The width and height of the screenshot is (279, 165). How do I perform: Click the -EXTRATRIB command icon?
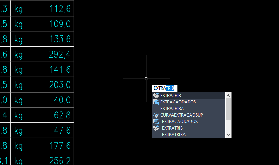[156, 128]
